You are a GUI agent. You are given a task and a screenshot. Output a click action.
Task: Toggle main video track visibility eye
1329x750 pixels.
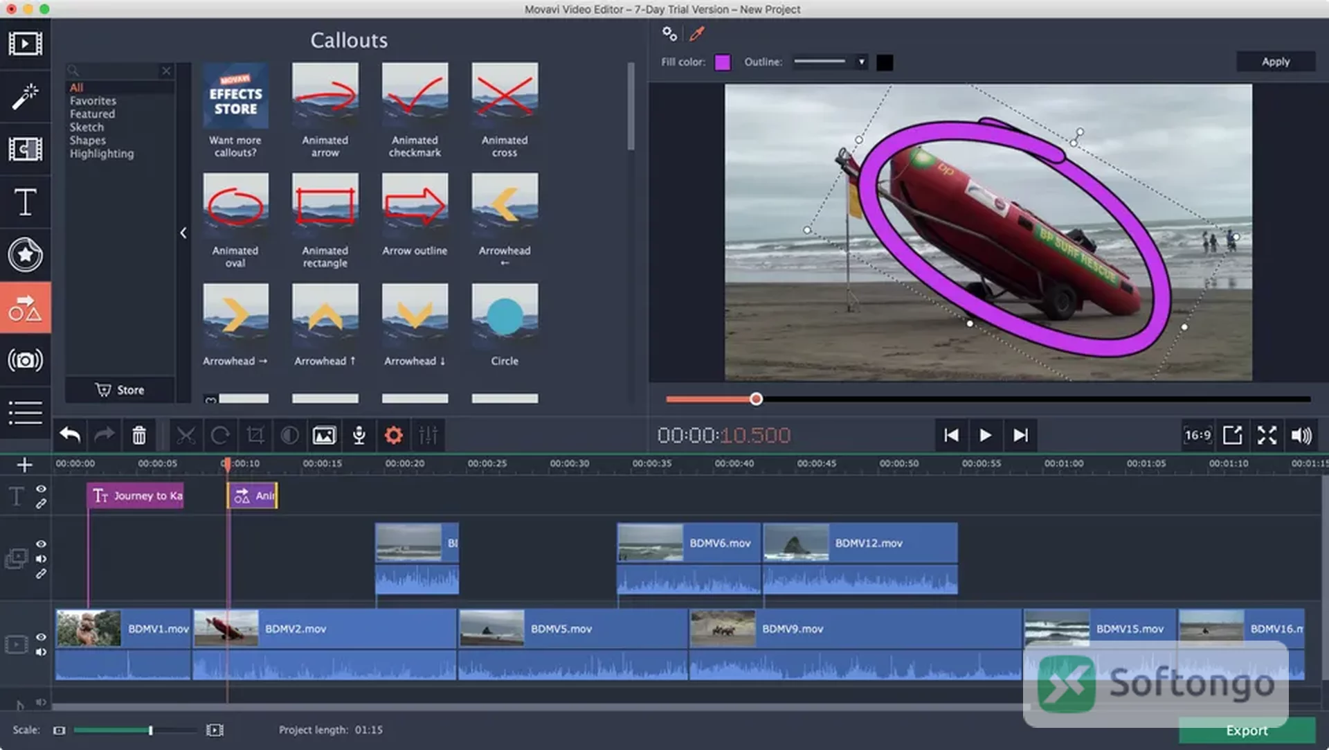[41, 637]
